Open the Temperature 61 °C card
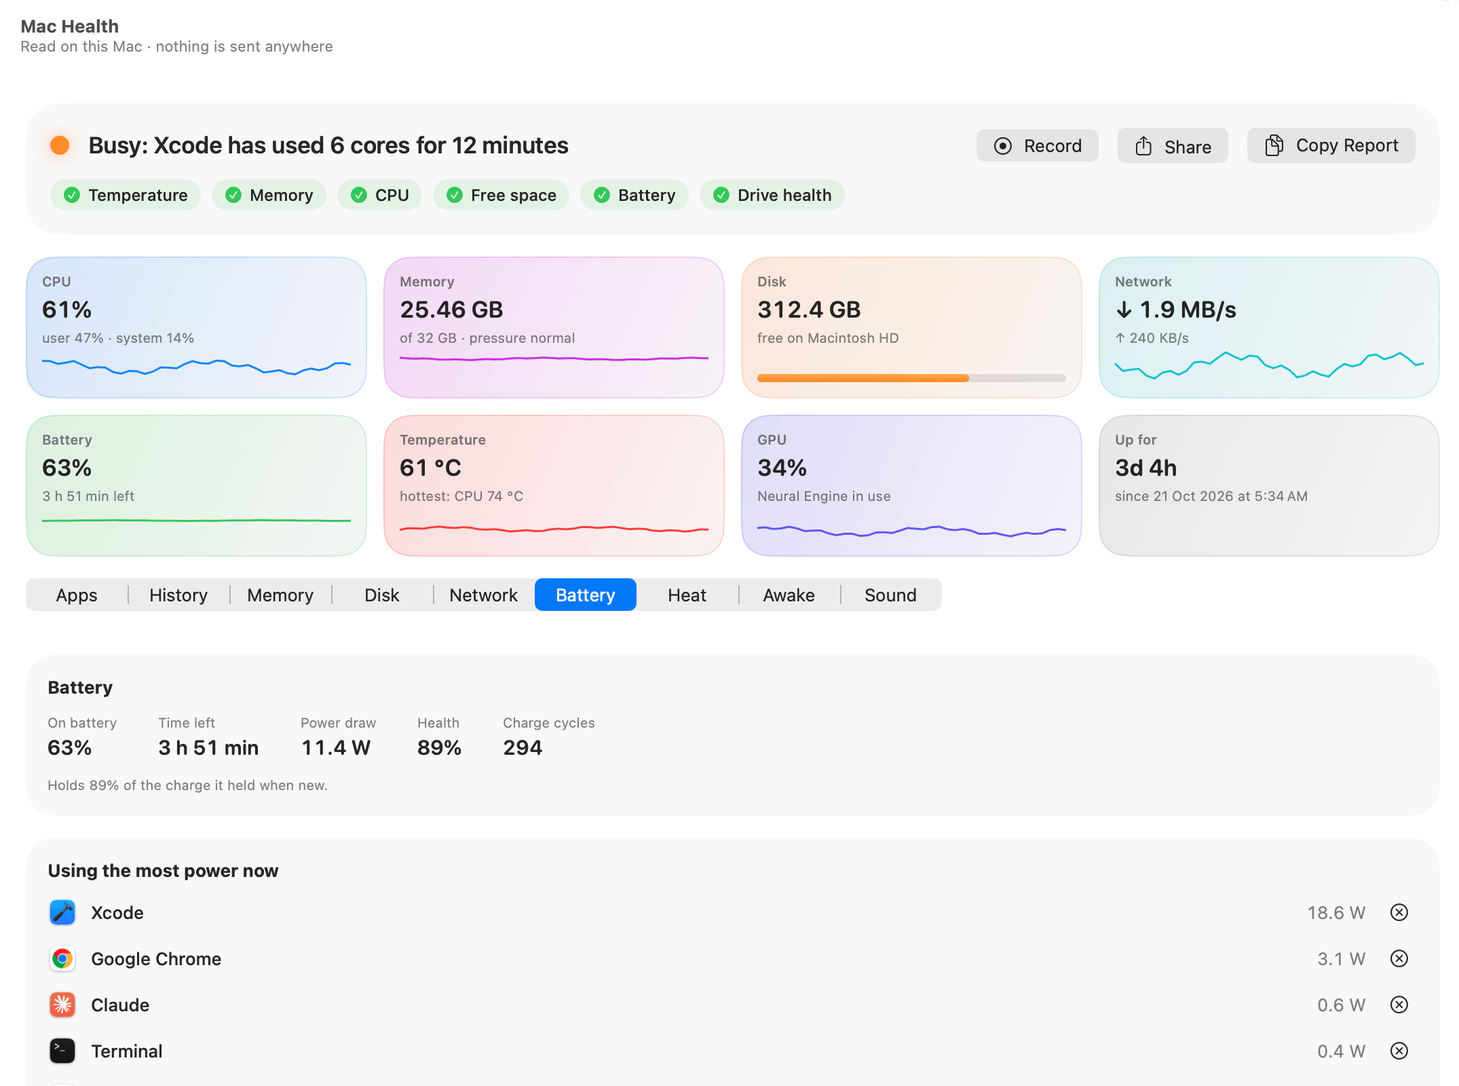 [x=554, y=485]
